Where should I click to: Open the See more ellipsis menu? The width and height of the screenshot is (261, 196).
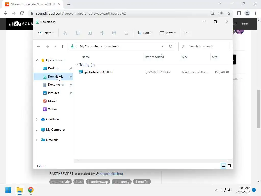click(186, 33)
